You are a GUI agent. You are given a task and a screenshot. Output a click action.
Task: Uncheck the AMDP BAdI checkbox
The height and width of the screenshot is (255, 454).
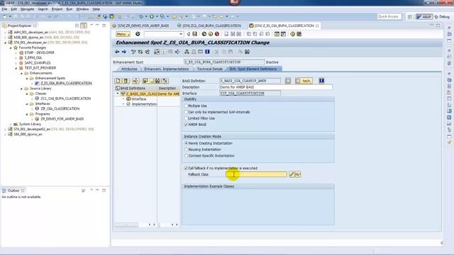click(186, 125)
